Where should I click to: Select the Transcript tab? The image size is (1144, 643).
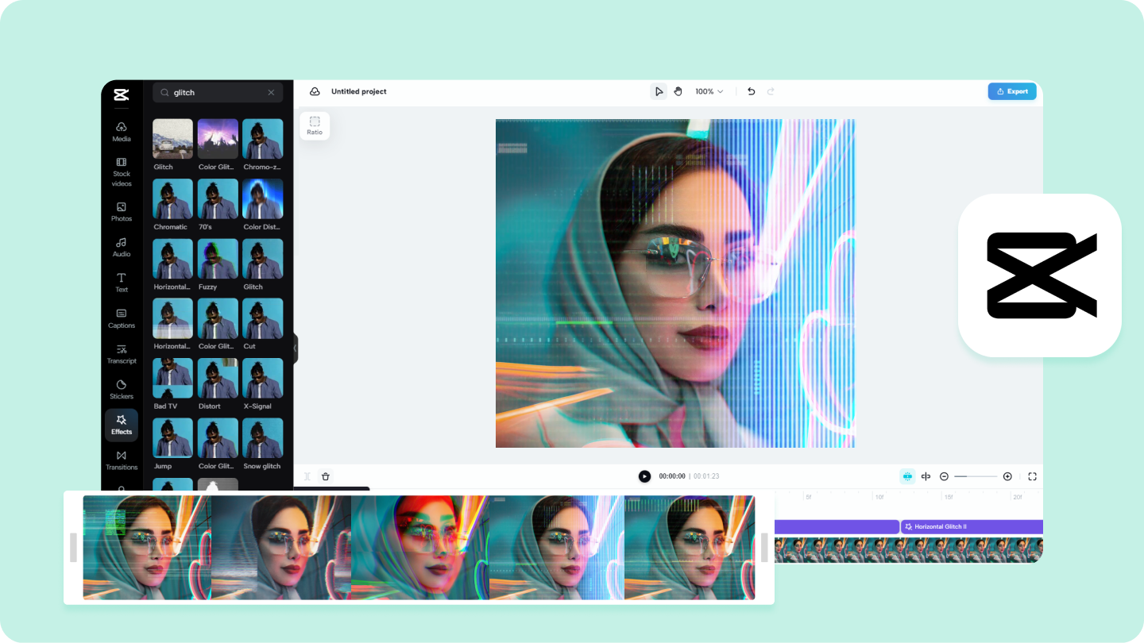[x=121, y=354]
